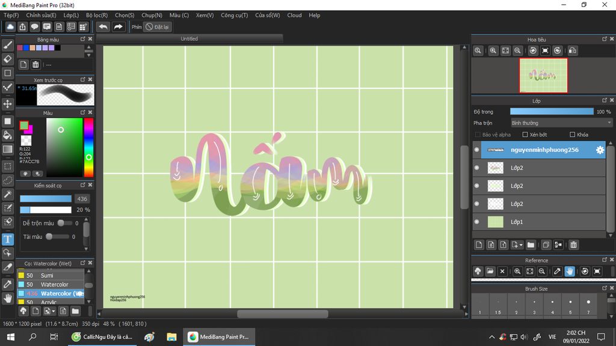Select the Bucket fill tool
Screen dimensions: 616x346
tap(7, 135)
